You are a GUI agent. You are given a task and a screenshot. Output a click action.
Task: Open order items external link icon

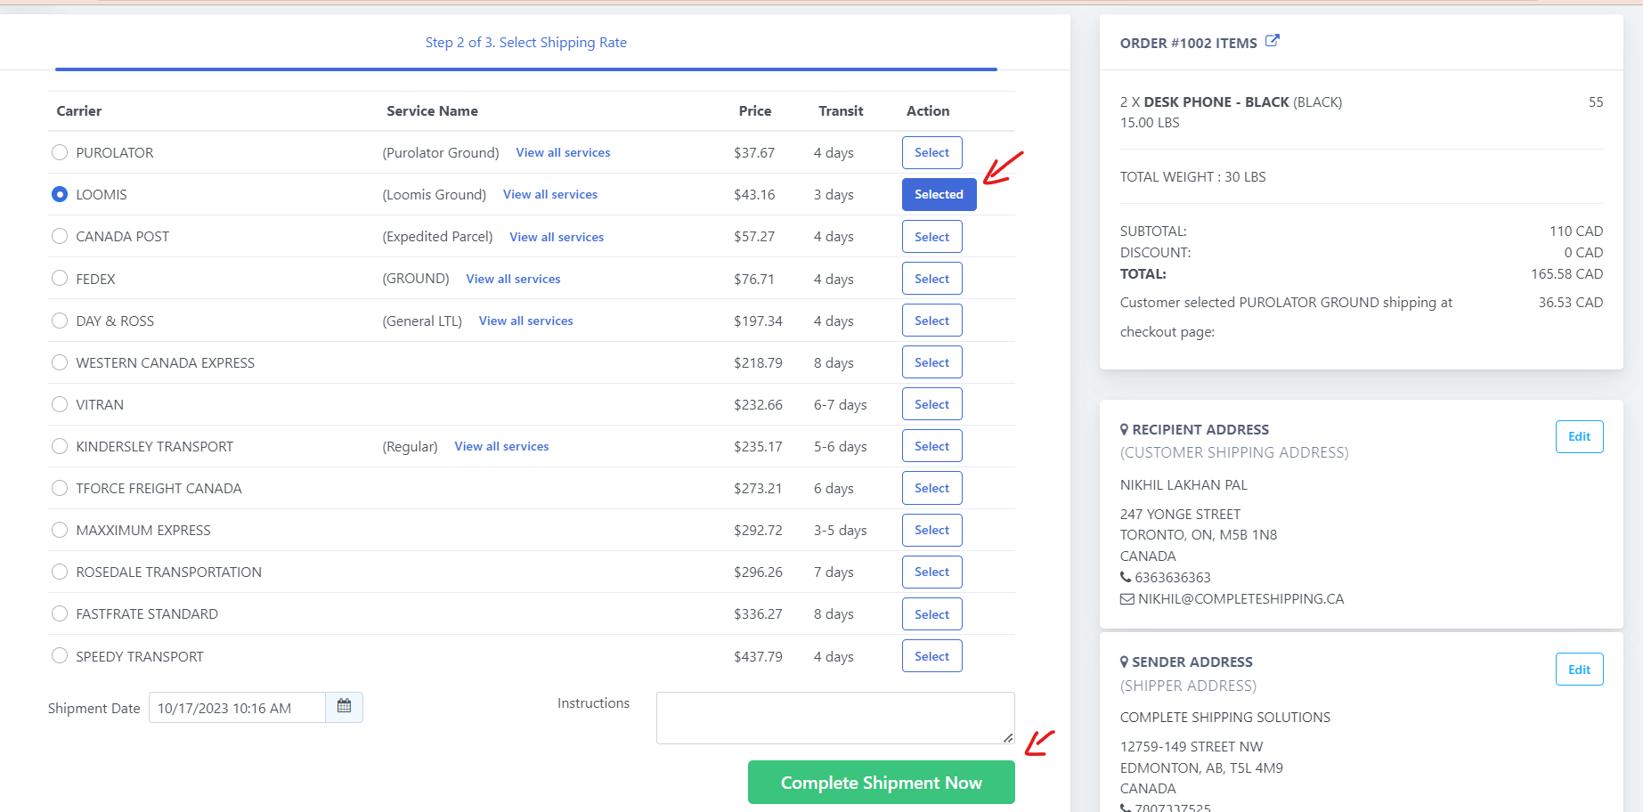[x=1273, y=41]
